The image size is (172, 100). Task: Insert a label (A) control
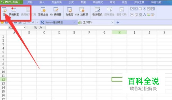144,14
